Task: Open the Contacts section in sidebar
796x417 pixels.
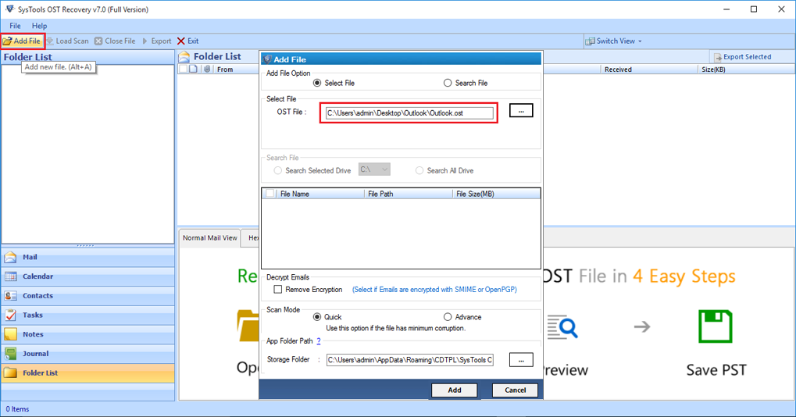Action: coord(37,296)
